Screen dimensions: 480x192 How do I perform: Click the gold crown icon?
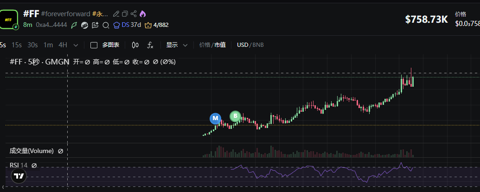click(148, 25)
